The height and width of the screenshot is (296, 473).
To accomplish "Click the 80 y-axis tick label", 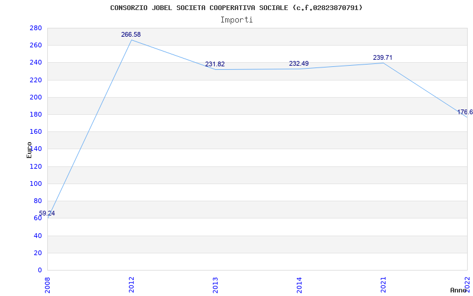I will pos(37,201).
